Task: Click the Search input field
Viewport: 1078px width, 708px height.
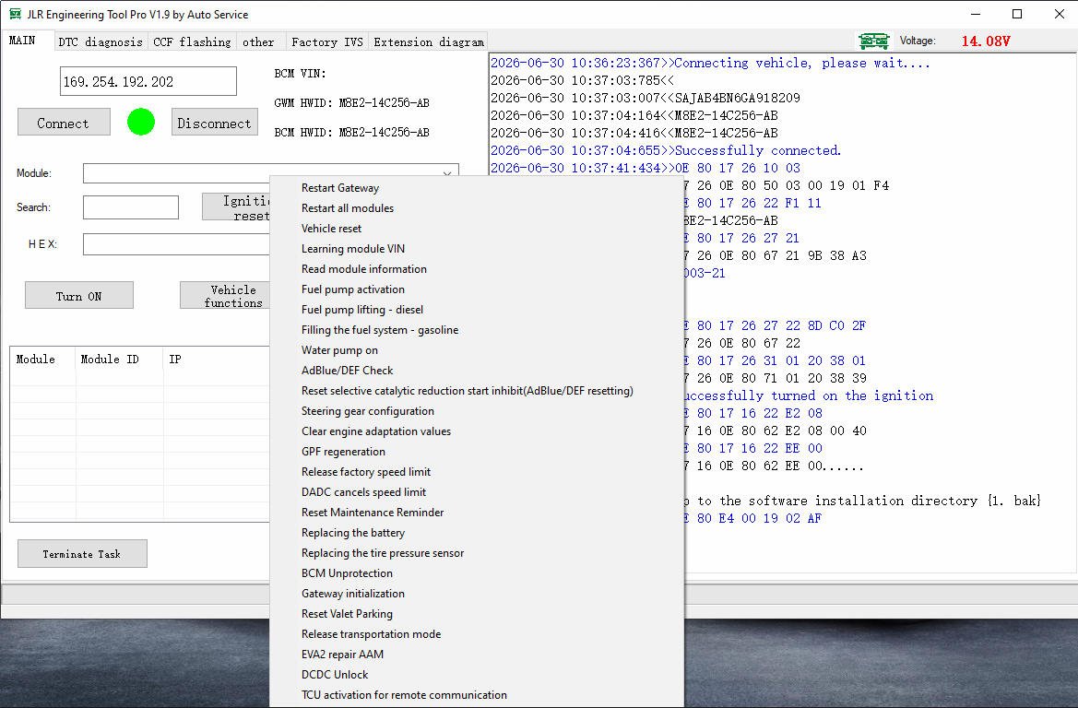Action: tap(131, 207)
